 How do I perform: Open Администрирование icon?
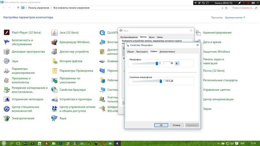(198, 32)
